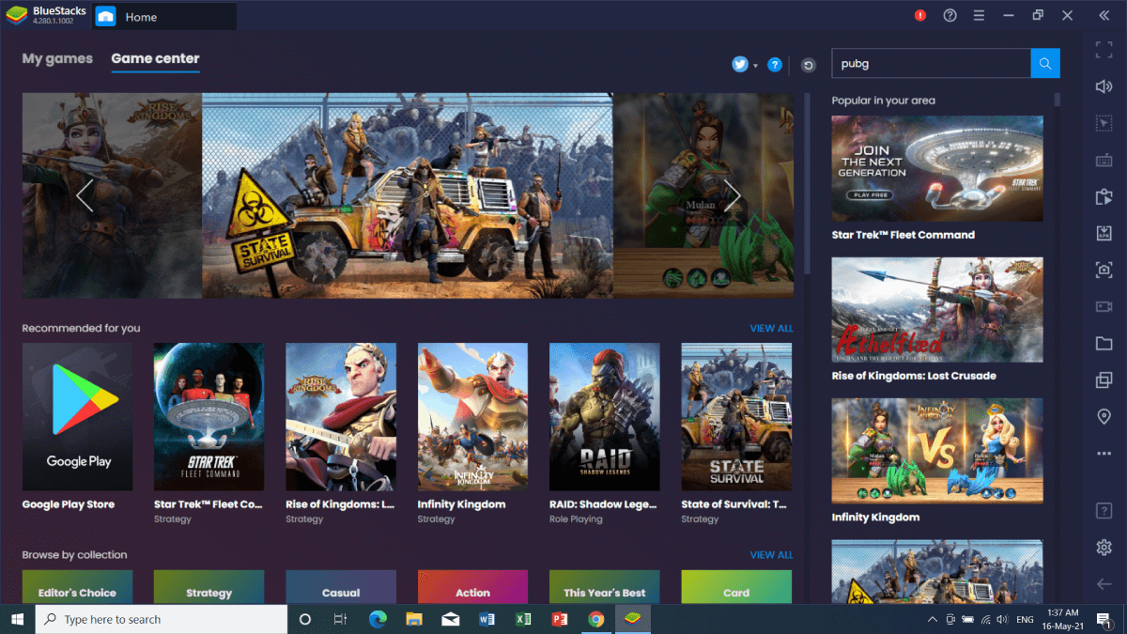1127x634 pixels.
Task: Show previous banner with the left arrow
Action: [85, 195]
